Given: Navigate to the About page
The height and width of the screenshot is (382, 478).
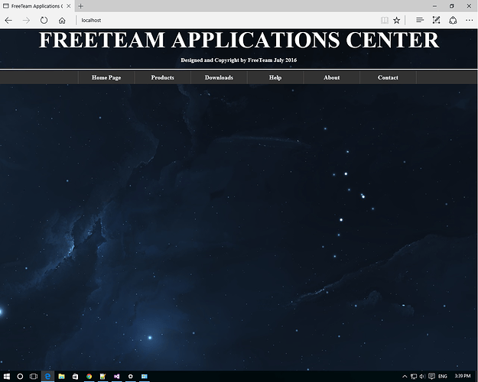Looking at the screenshot, I should 331,77.
